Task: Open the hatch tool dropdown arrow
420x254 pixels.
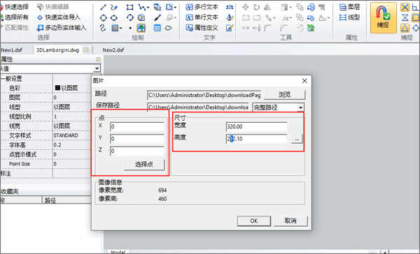Action: point(121,28)
